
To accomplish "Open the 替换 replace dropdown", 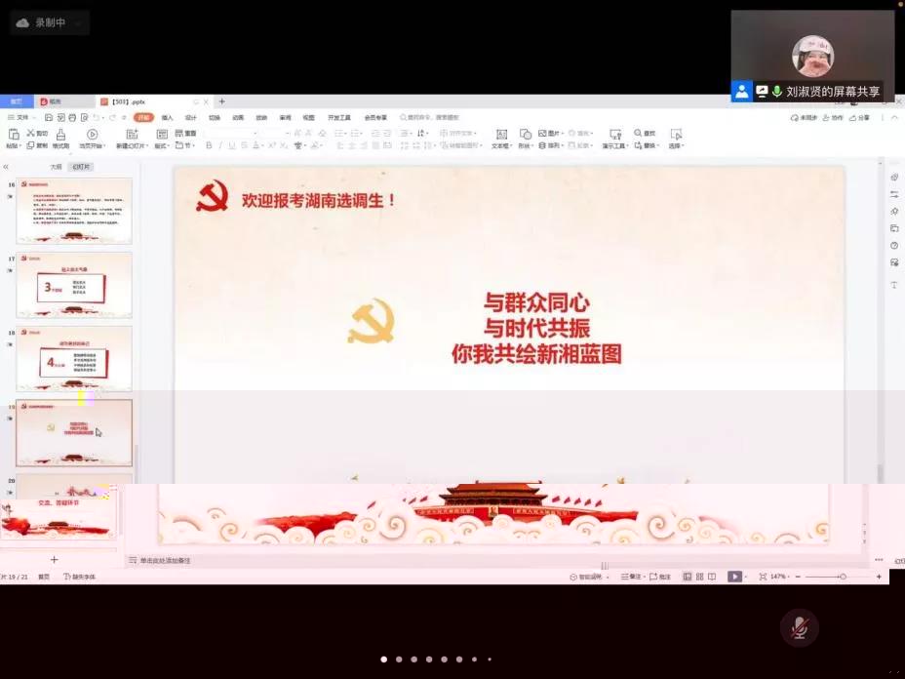I will click(647, 145).
